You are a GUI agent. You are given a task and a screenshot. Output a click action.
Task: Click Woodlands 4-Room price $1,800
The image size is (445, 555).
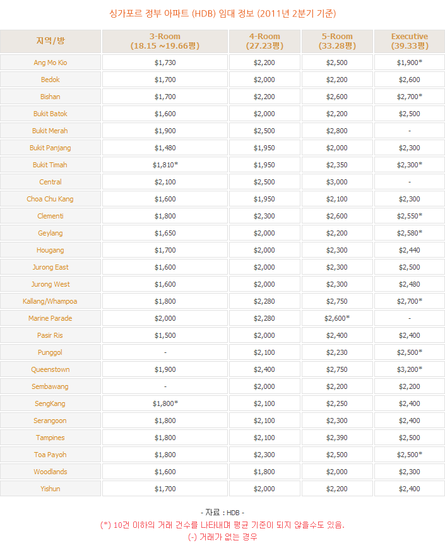click(x=264, y=472)
